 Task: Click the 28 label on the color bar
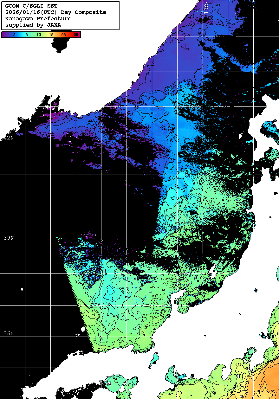[x=76, y=35]
